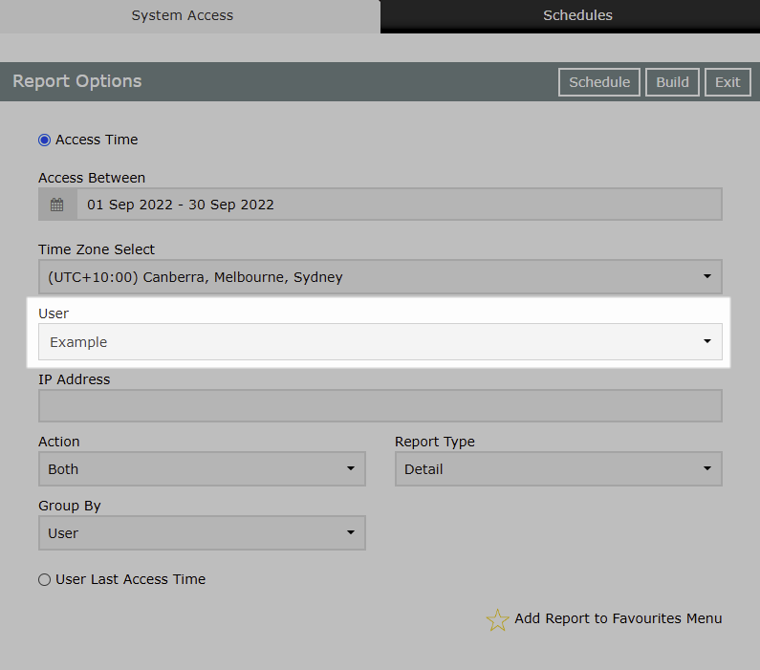Open the Report Type dropdown
This screenshot has width=760, height=670.
click(558, 468)
